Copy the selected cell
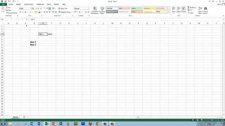 pyautogui.click(x=9, y=10)
